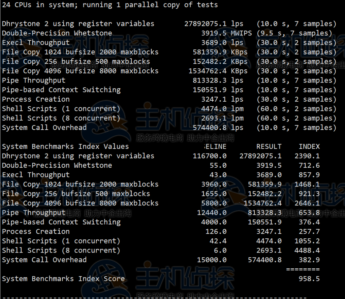Click the "1534762.4 KBps" file copy result
This screenshot has width=345, height=299.
pos(218,71)
